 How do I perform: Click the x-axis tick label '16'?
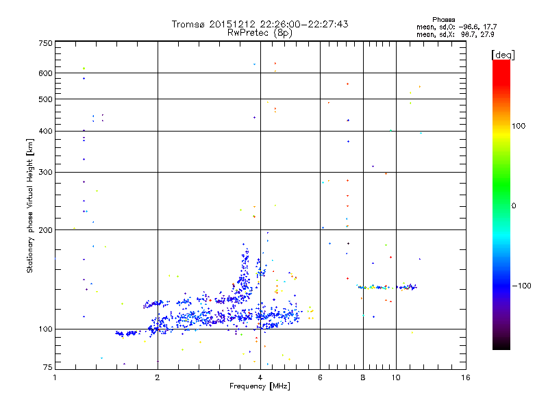click(x=466, y=377)
